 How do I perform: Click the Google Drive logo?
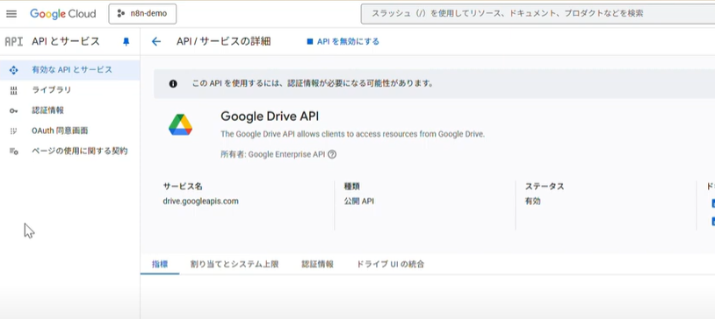tap(181, 124)
